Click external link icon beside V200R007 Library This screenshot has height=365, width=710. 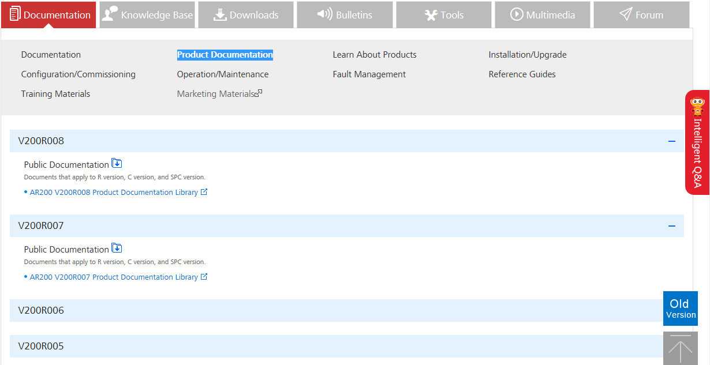pyautogui.click(x=204, y=277)
